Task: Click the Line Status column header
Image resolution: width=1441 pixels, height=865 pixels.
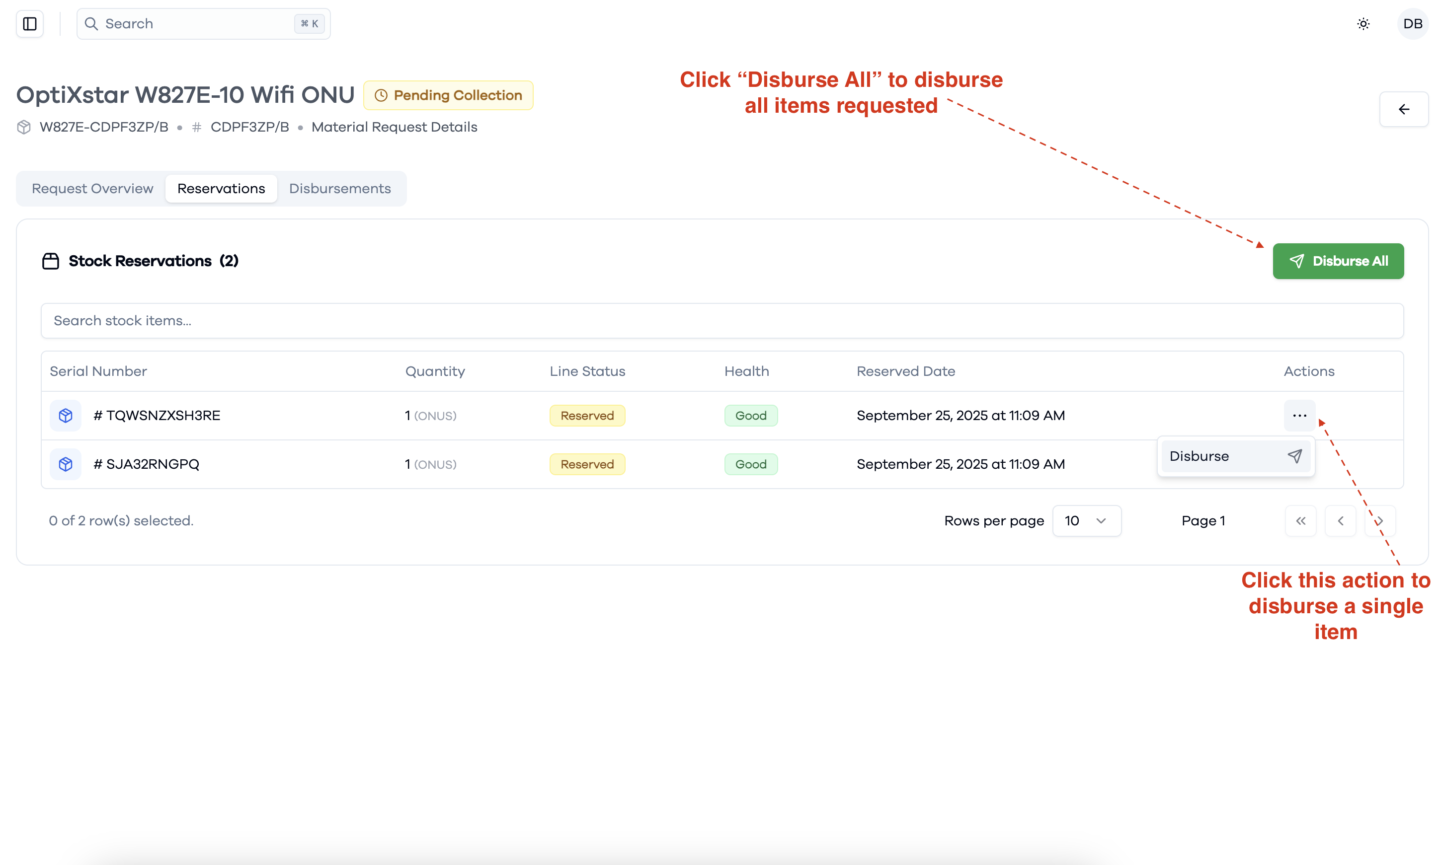Action: [x=587, y=371]
